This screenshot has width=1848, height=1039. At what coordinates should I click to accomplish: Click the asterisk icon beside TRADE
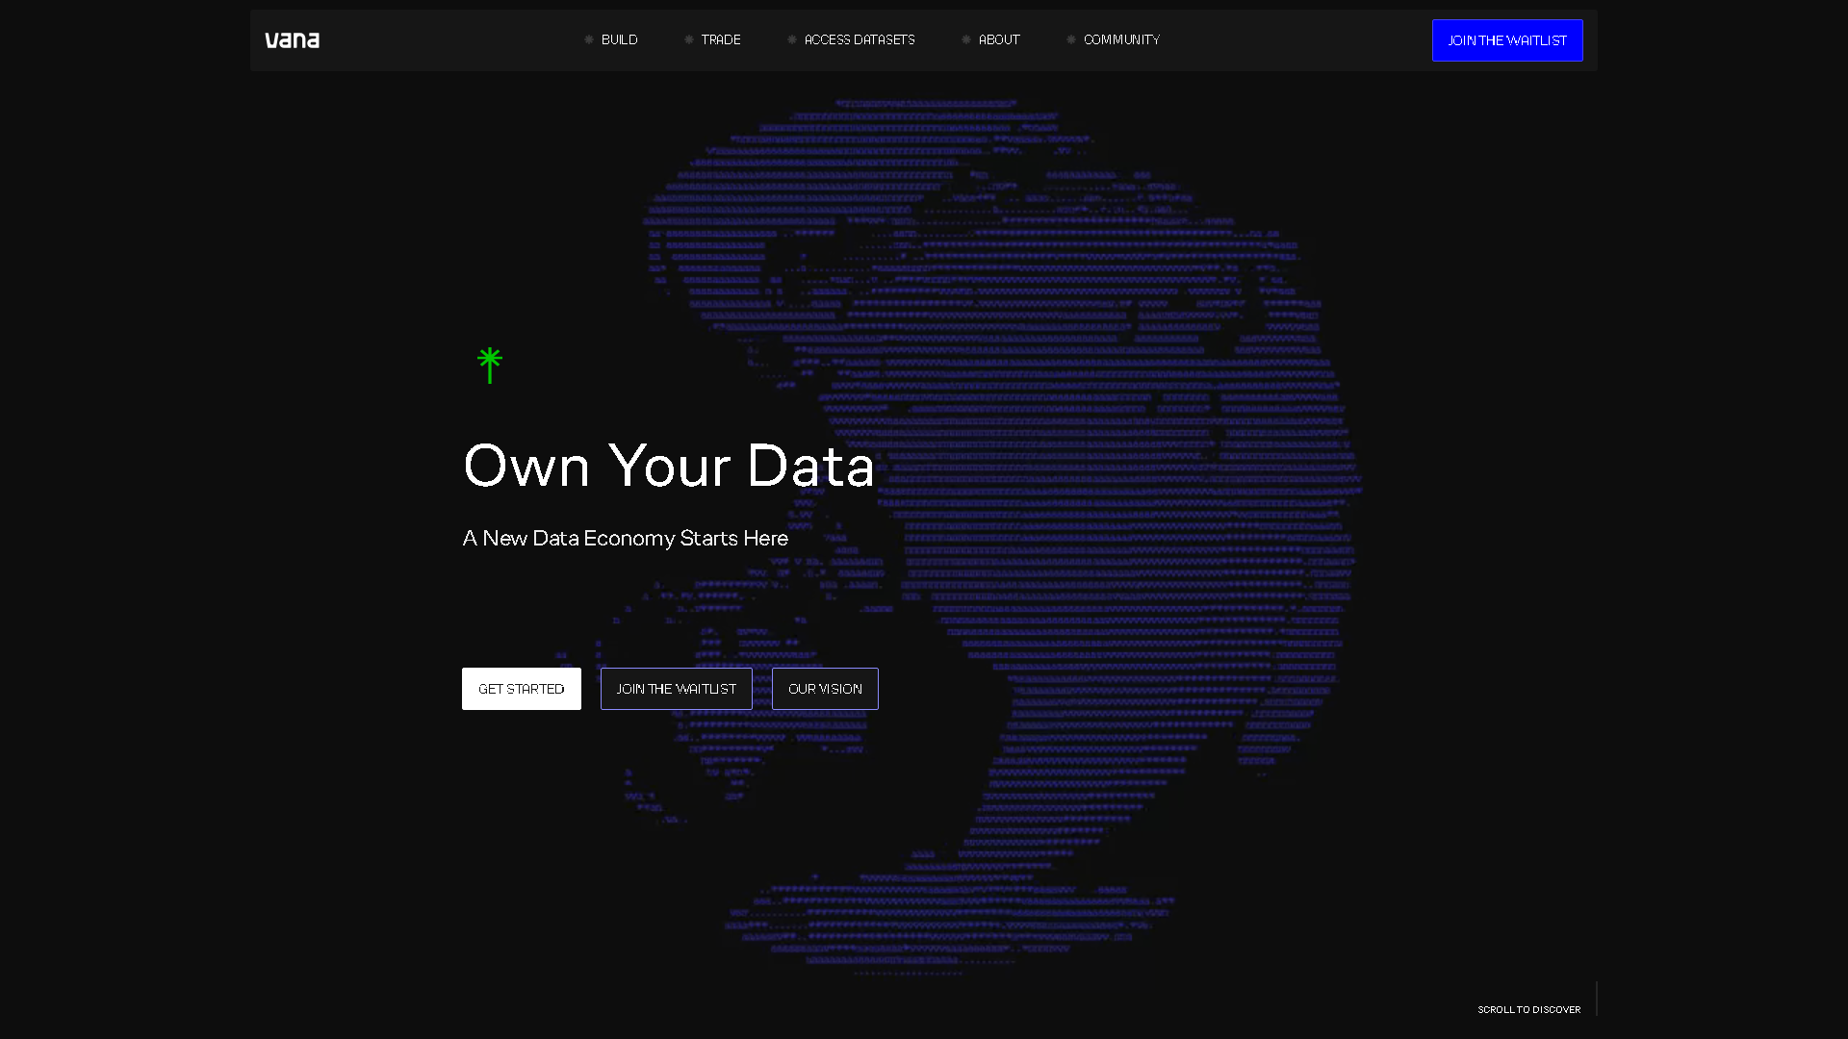[689, 39]
